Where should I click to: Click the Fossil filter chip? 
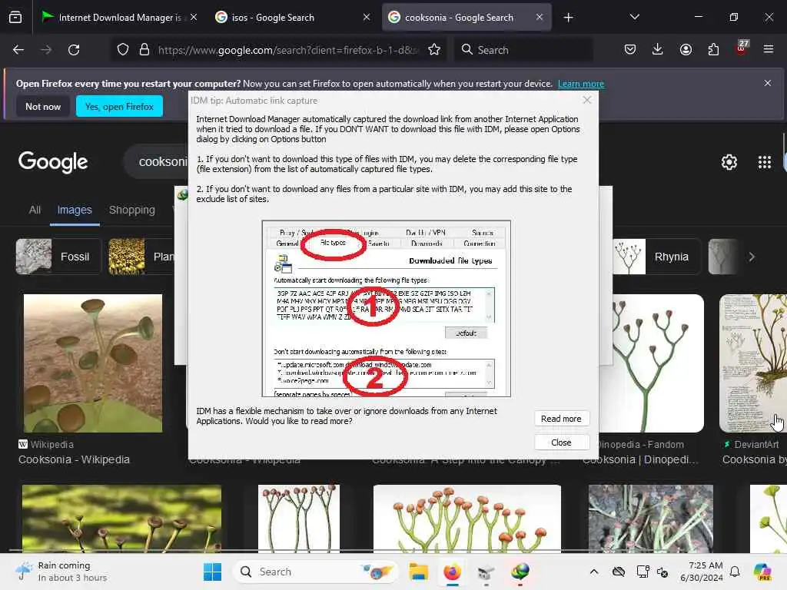point(58,257)
